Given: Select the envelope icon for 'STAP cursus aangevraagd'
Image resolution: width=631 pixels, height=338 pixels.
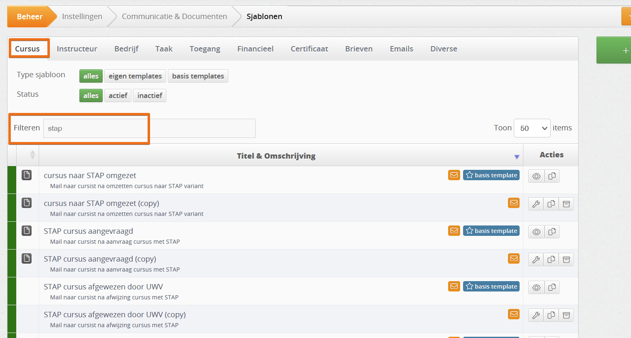Looking at the screenshot, I should (454, 230).
